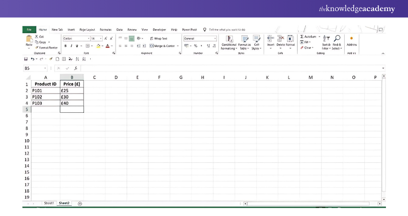This screenshot has width=408, height=216.
Task: Click the Save icon in quick access toolbar
Action: pos(26,59)
